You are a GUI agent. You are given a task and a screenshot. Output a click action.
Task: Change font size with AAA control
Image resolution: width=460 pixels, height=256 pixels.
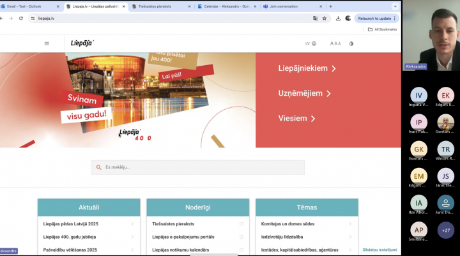(x=335, y=43)
